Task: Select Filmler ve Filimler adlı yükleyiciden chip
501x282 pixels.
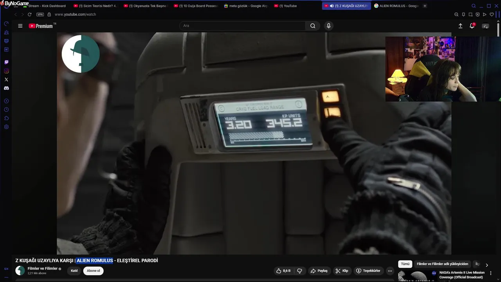Action: coord(442,264)
